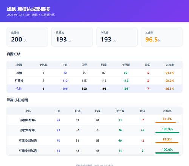Click 缺口 0 for 红牌楼蜂跑2队

pyautogui.click(x=143, y=151)
